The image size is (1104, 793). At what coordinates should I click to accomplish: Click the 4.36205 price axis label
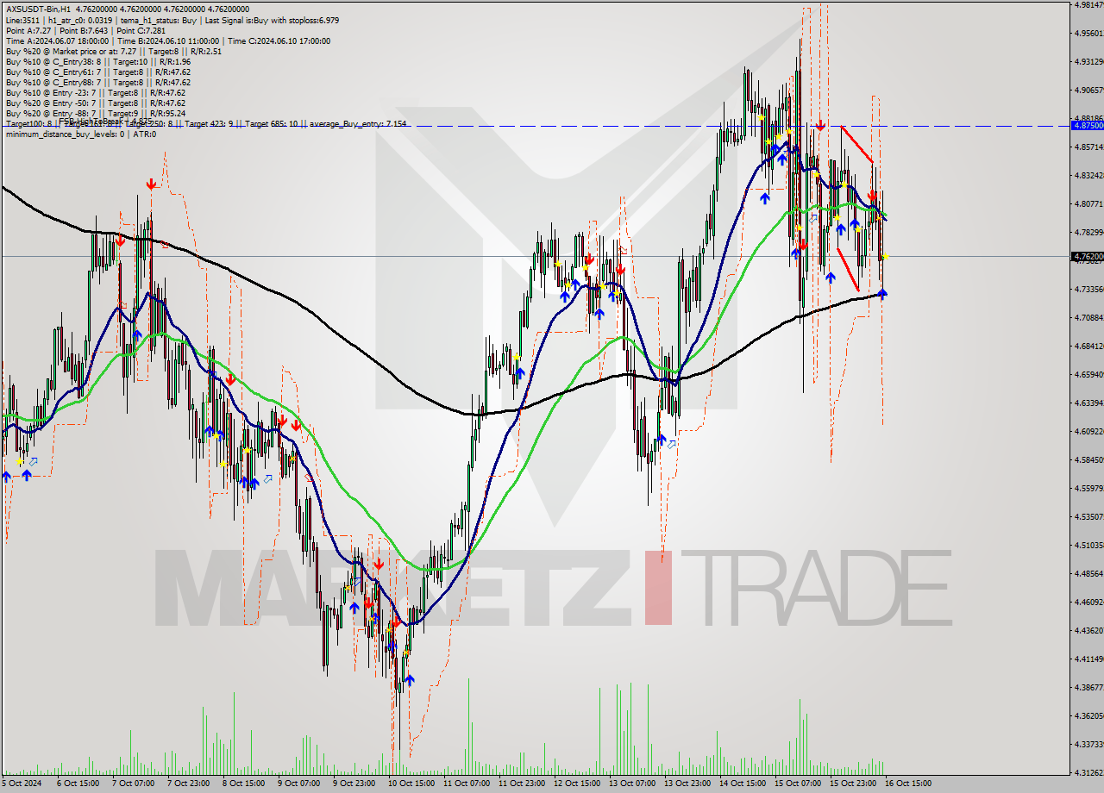pos(1088,715)
